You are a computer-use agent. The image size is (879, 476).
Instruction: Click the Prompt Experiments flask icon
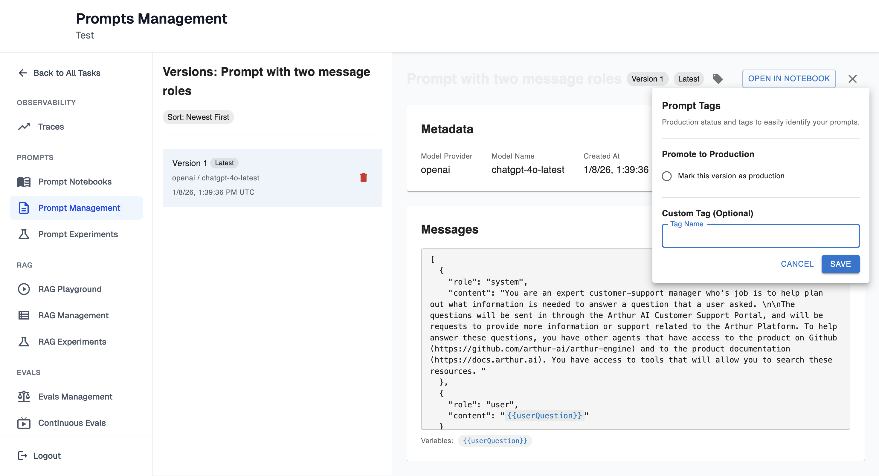click(24, 234)
